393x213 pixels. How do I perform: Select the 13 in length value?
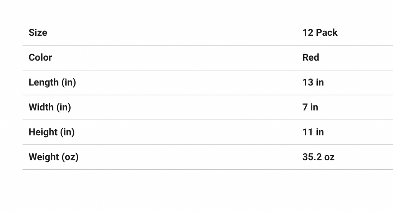point(313,82)
